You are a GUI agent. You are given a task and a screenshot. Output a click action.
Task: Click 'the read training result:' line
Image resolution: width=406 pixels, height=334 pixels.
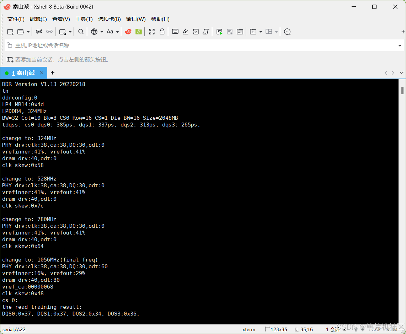tap(42, 307)
